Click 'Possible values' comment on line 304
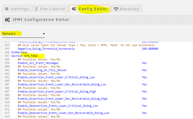 [39, 81]
